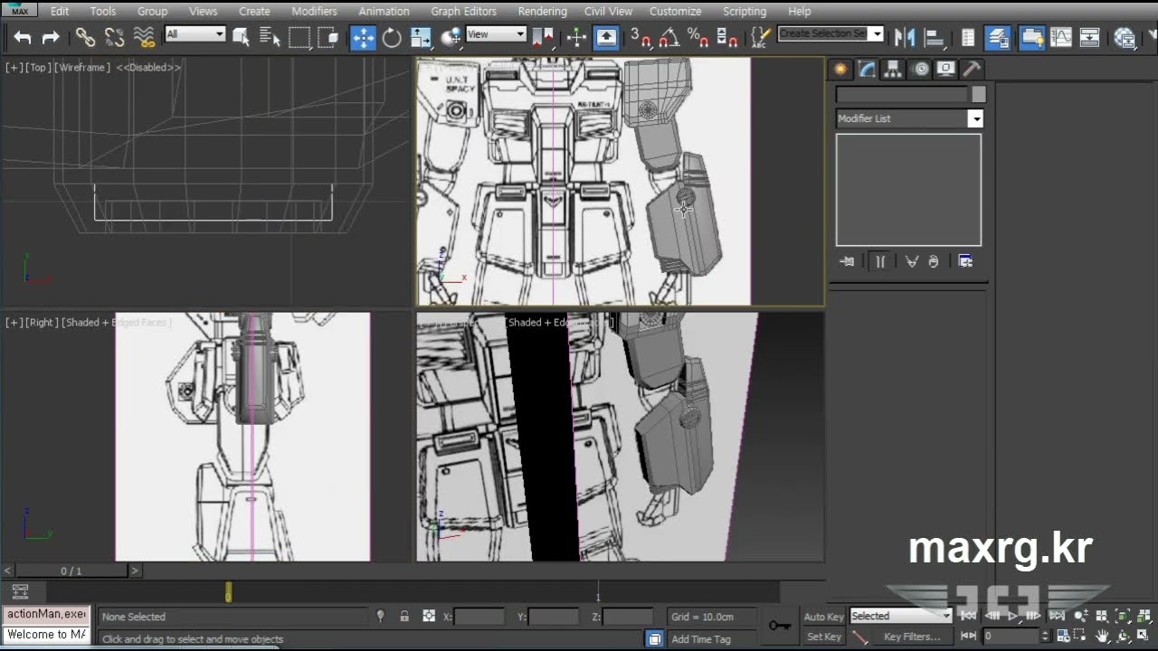
Task: Click the Set Key button
Action: tap(823, 637)
